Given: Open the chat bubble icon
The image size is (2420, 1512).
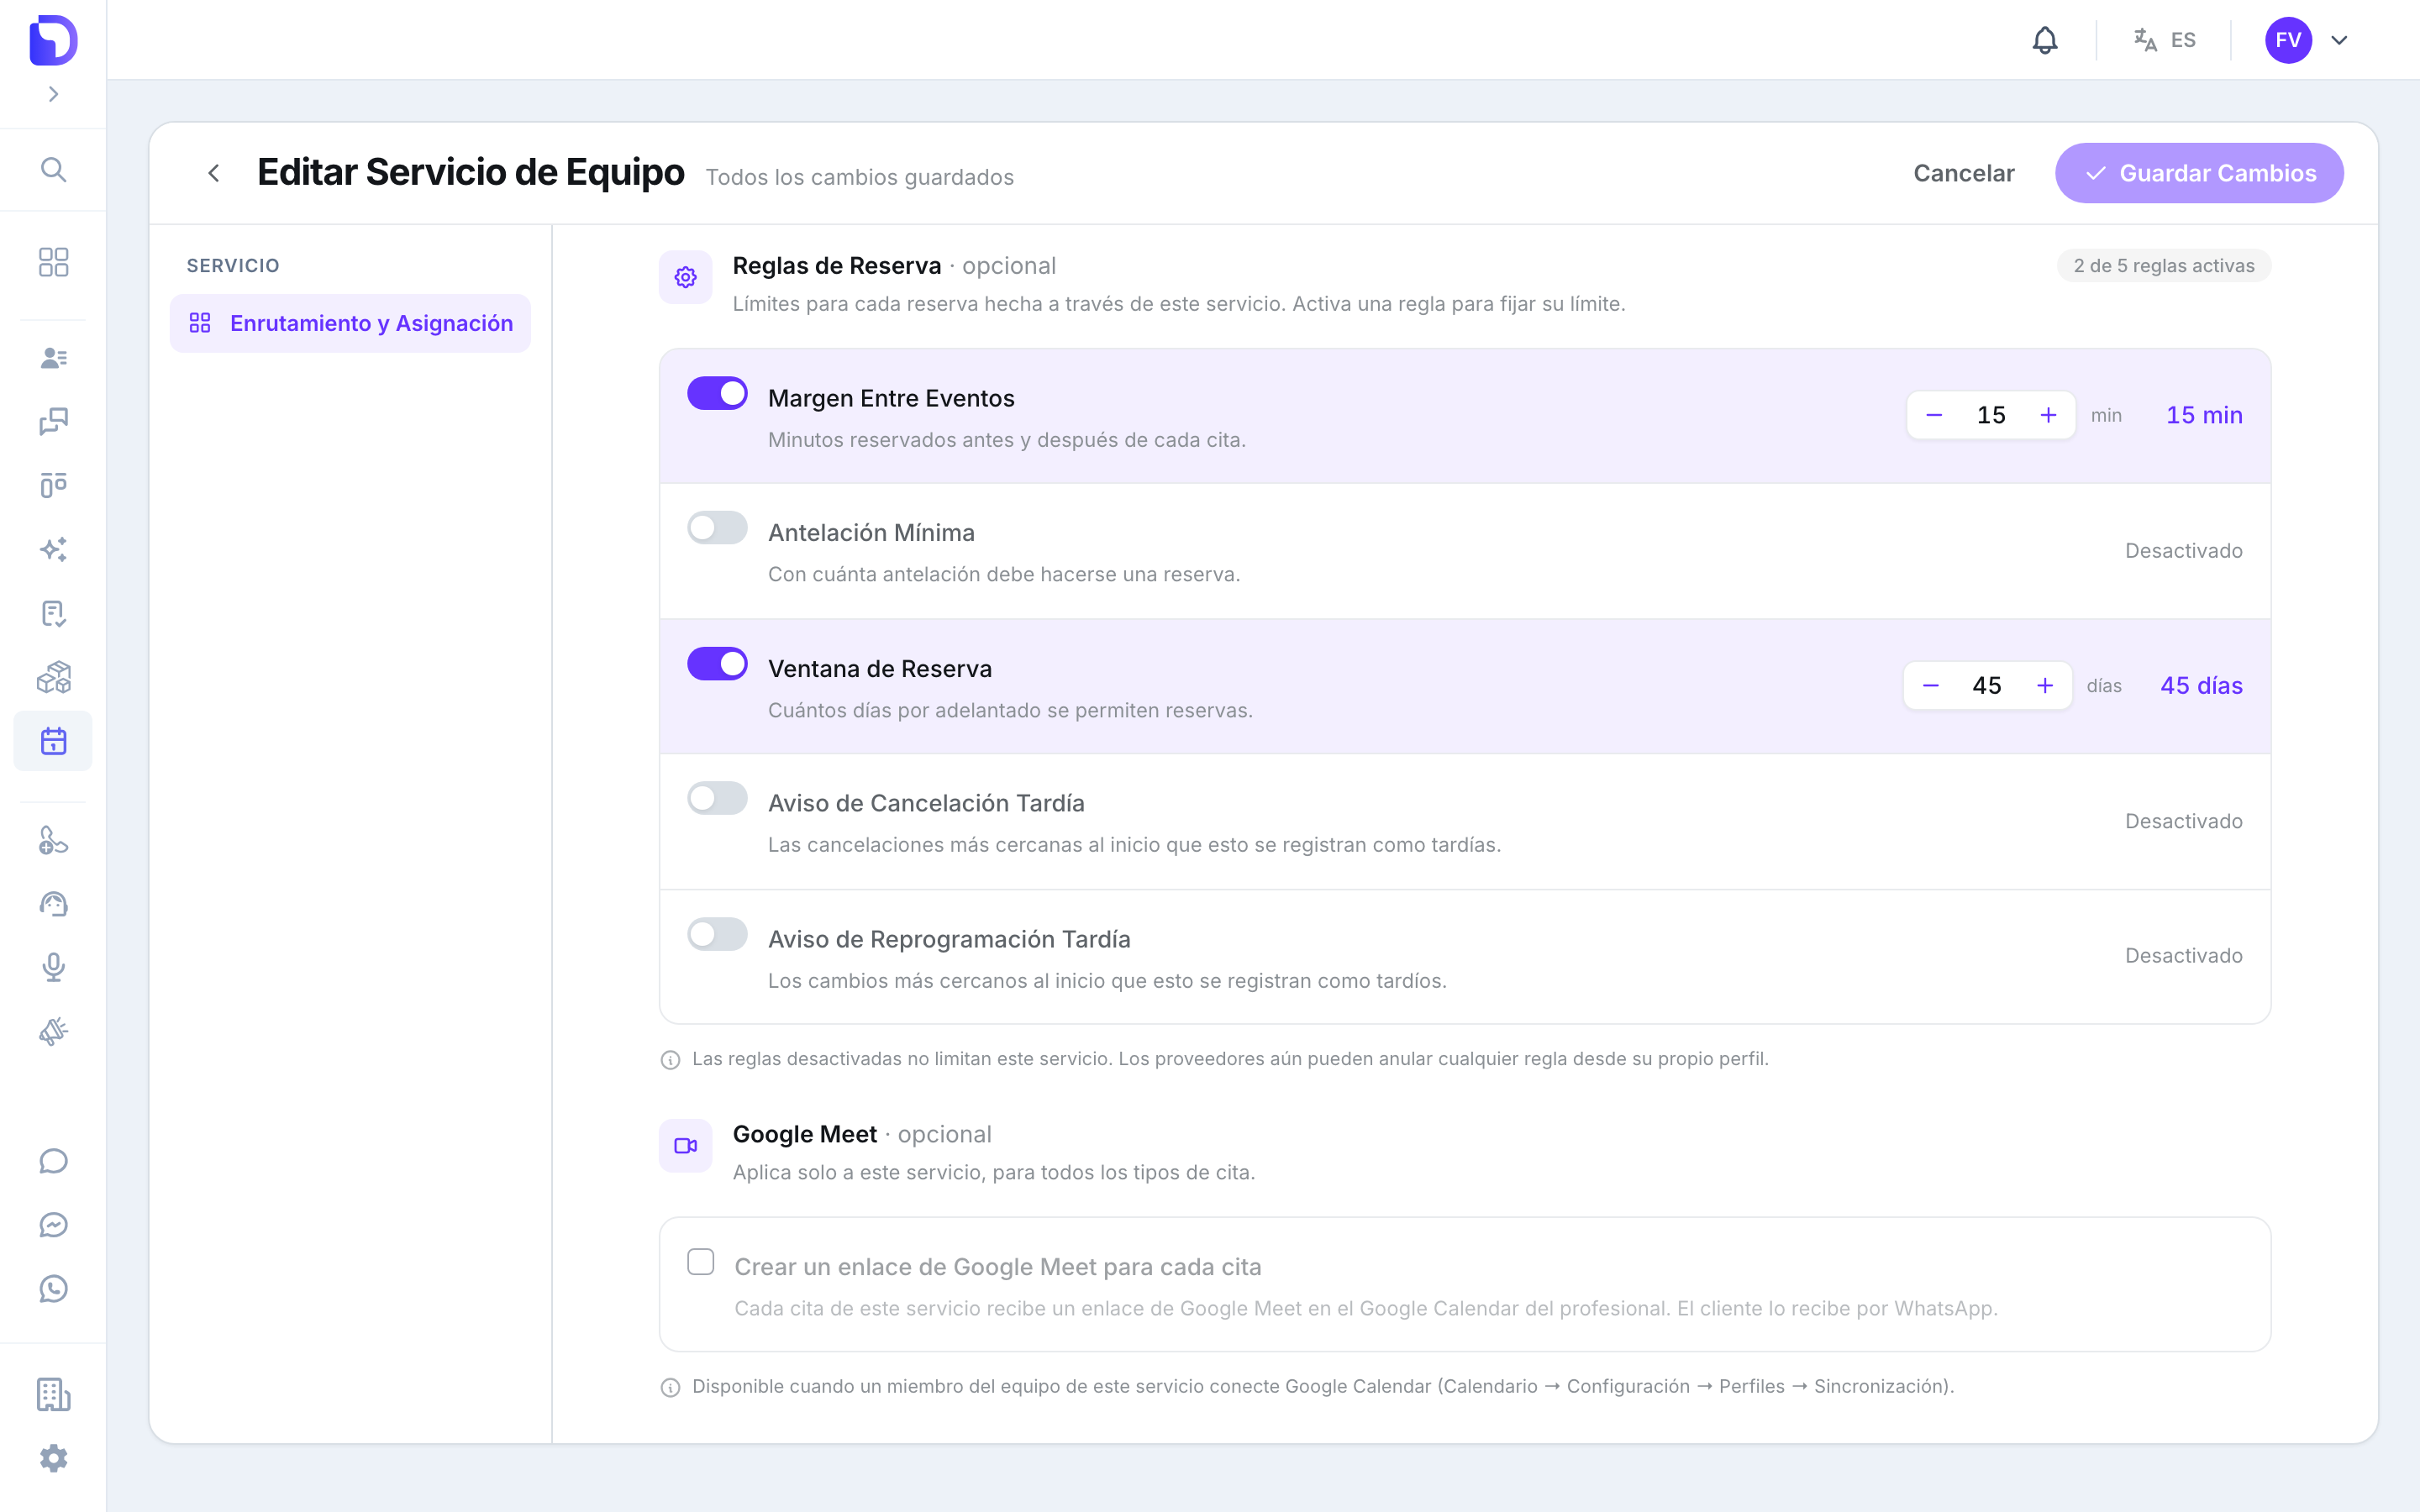Looking at the screenshot, I should [x=53, y=1161].
